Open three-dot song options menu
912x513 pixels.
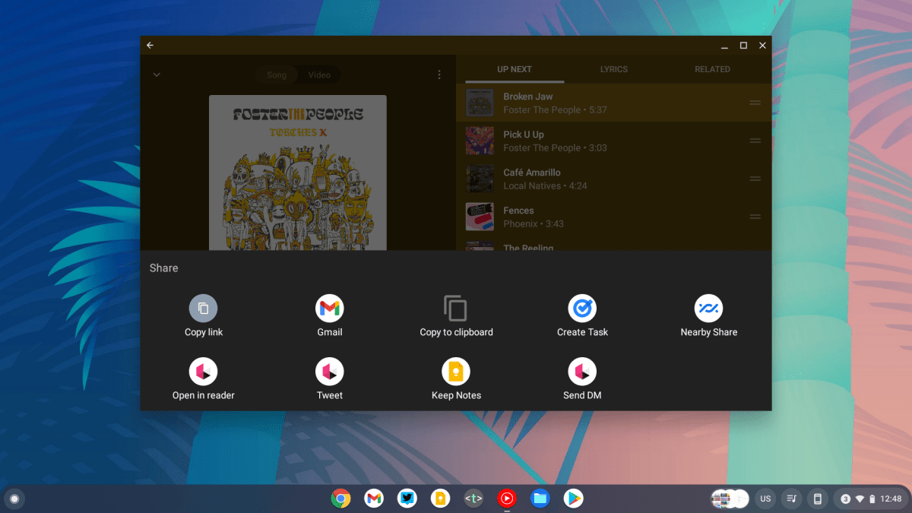pyautogui.click(x=439, y=74)
